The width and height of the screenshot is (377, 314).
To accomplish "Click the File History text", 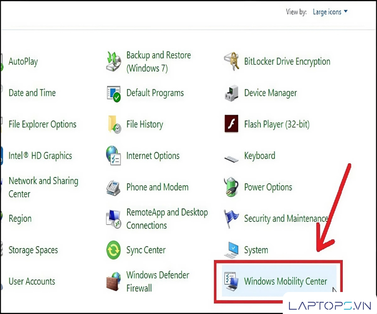I will (x=145, y=124).
